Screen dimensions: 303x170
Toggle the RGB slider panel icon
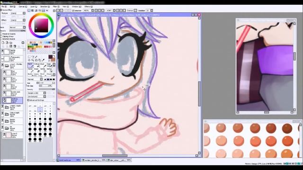(x=33, y=10)
